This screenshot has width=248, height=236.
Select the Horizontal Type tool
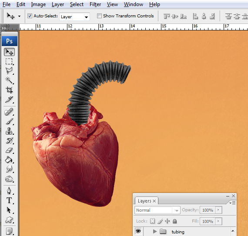tap(9, 200)
